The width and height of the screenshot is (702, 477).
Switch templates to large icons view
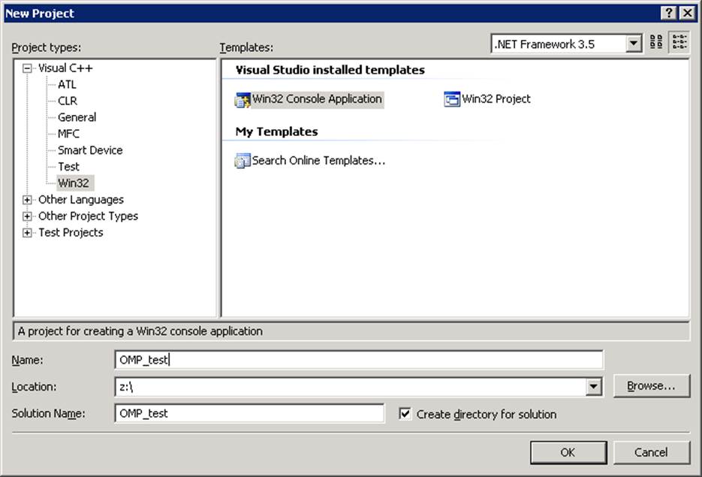pos(656,43)
